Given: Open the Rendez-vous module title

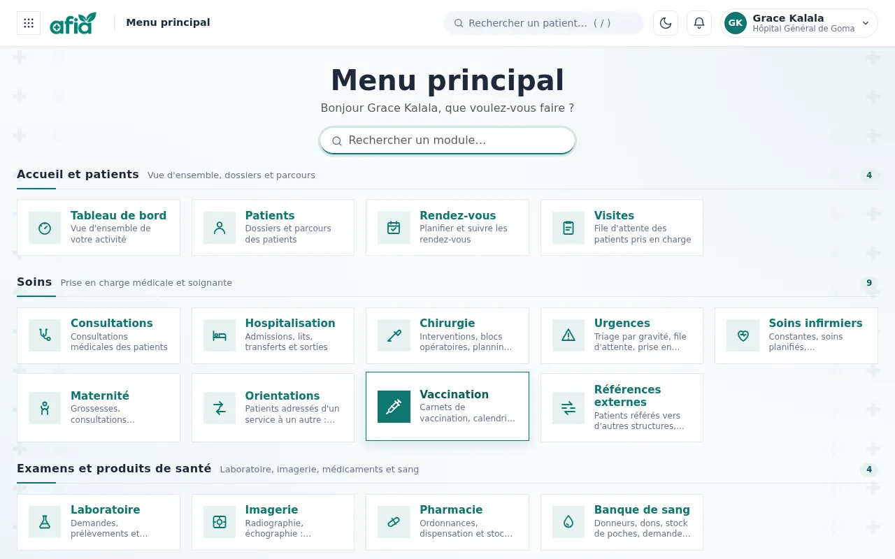Looking at the screenshot, I should coord(458,215).
